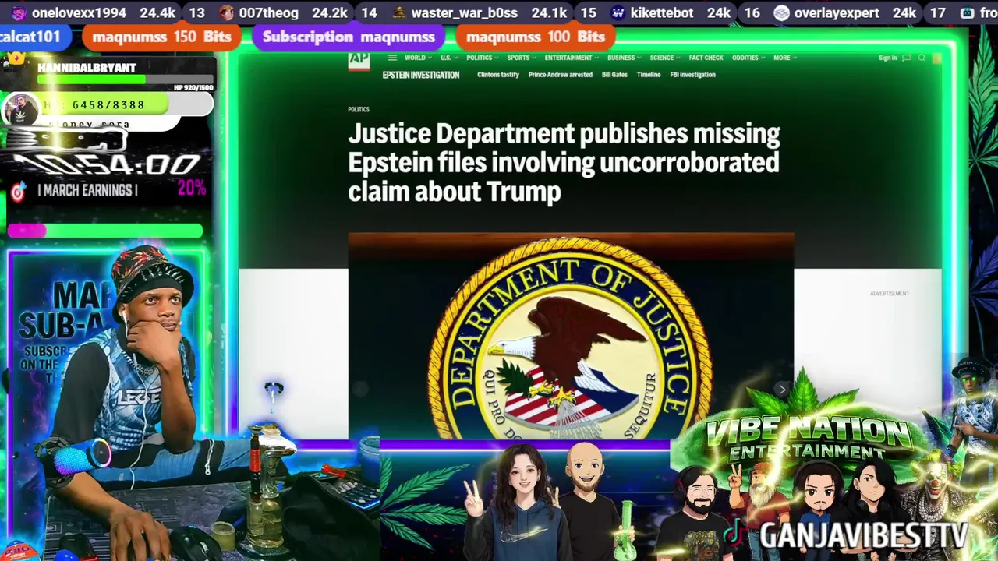Click the 20% earnings value
The height and width of the screenshot is (561, 998).
(191, 188)
